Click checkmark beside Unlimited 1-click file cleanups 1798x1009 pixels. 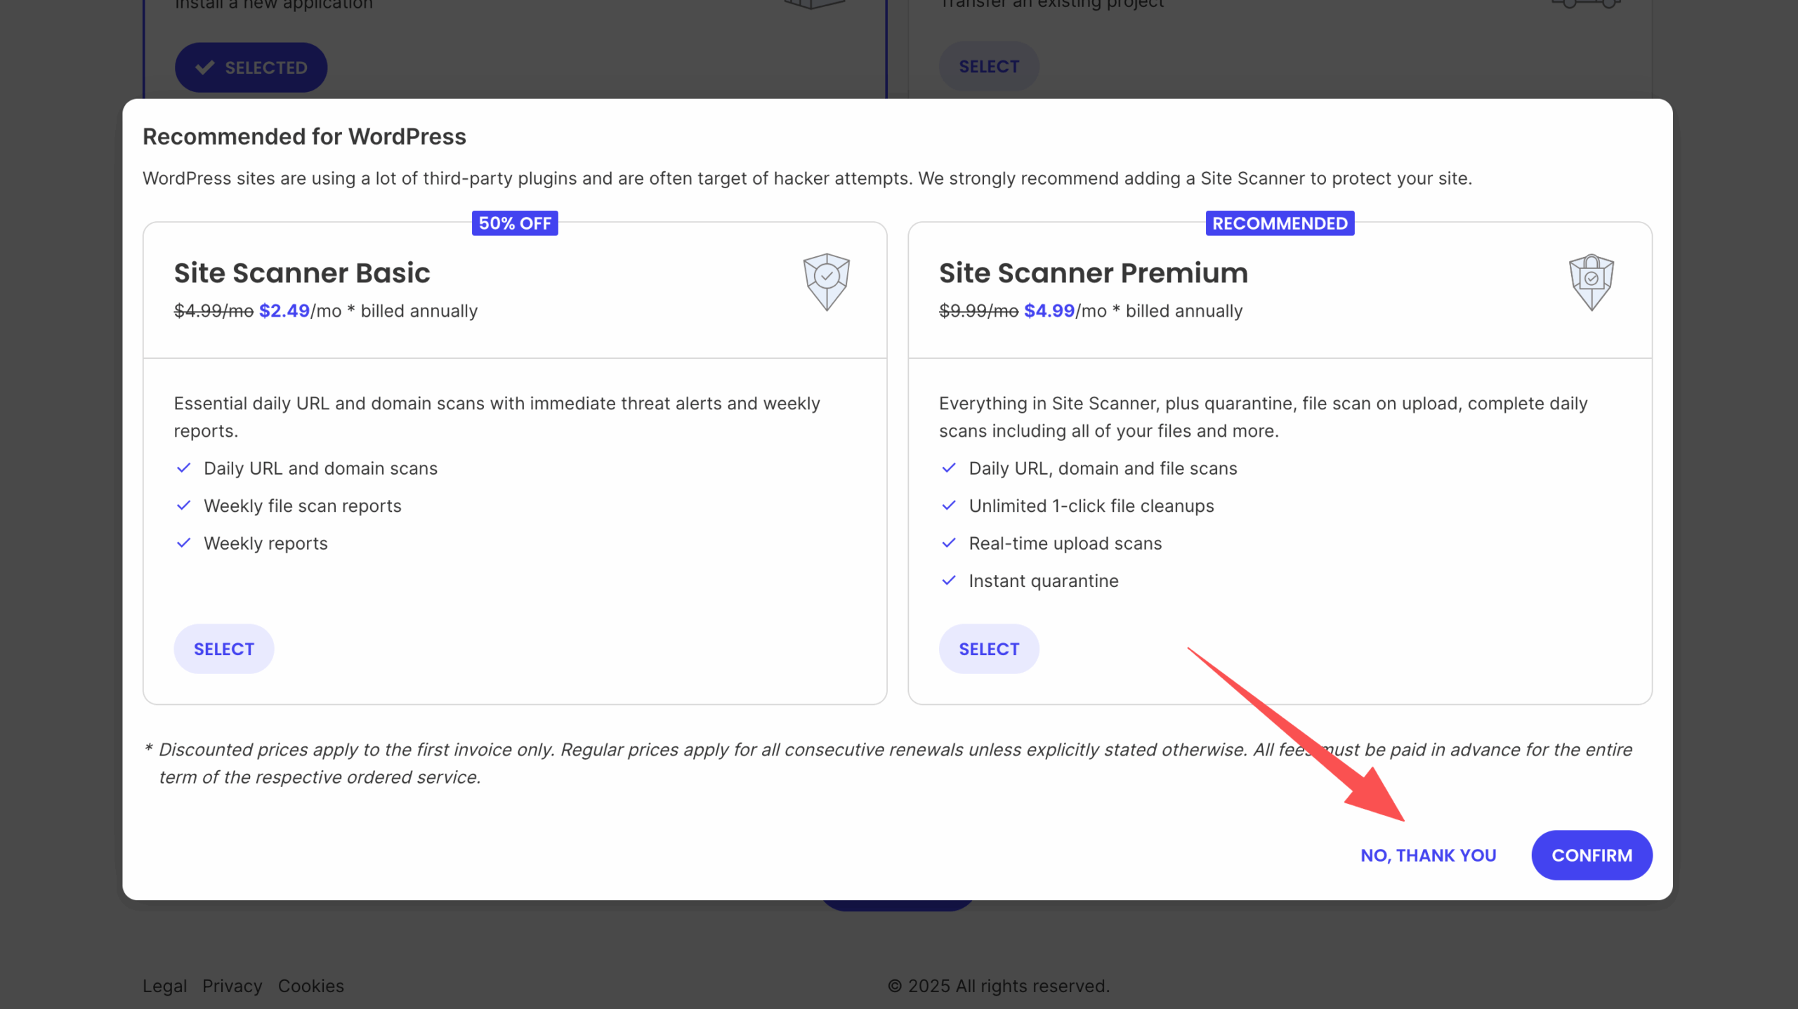tap(949, 506)
